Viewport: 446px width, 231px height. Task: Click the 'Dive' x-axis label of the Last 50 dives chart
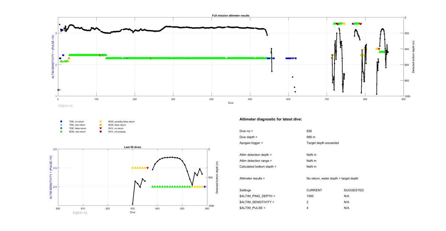133,212
